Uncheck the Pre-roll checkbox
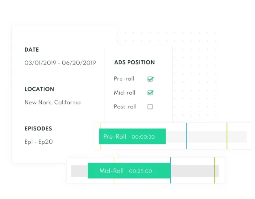This screenshot has width=255, height=199. tap(150, 79)
